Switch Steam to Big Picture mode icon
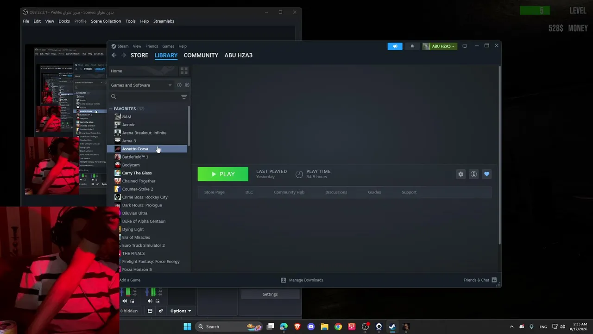 465,46
